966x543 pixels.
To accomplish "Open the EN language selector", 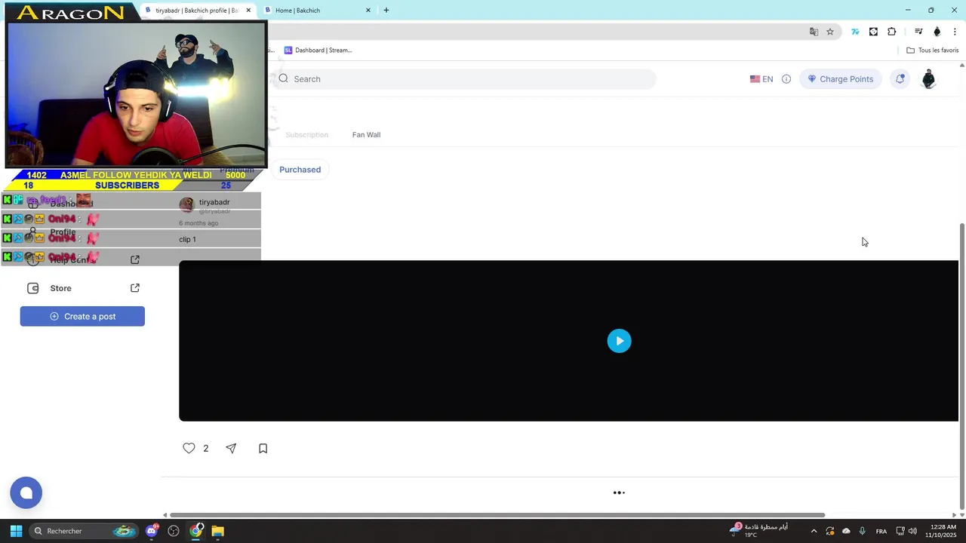I will point(761,79).
